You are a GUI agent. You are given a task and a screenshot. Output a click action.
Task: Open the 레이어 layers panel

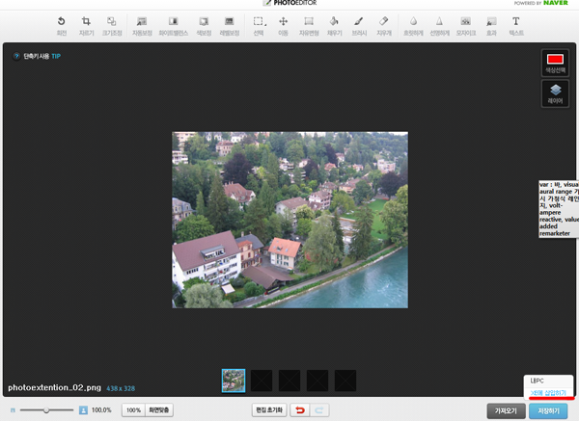(x=555, y=94)
